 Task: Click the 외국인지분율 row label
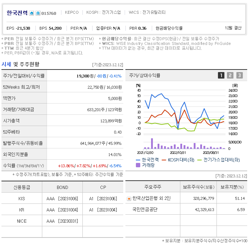(x=16, y=155)
